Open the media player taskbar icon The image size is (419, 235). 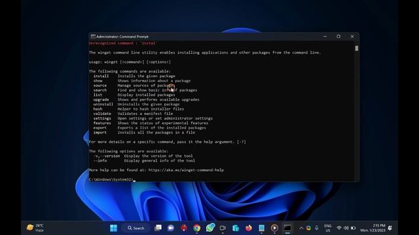click(x=274, y=228)
